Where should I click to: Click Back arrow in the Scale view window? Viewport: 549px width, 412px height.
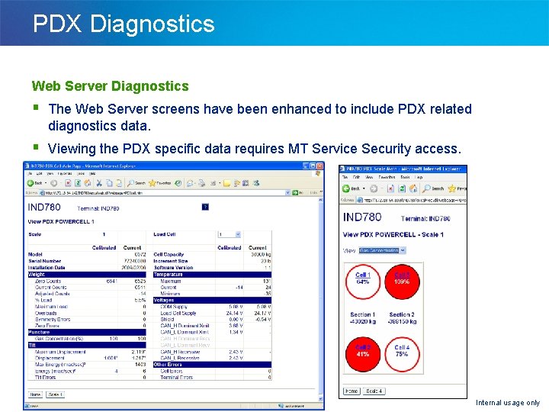[x=346, y=188]
